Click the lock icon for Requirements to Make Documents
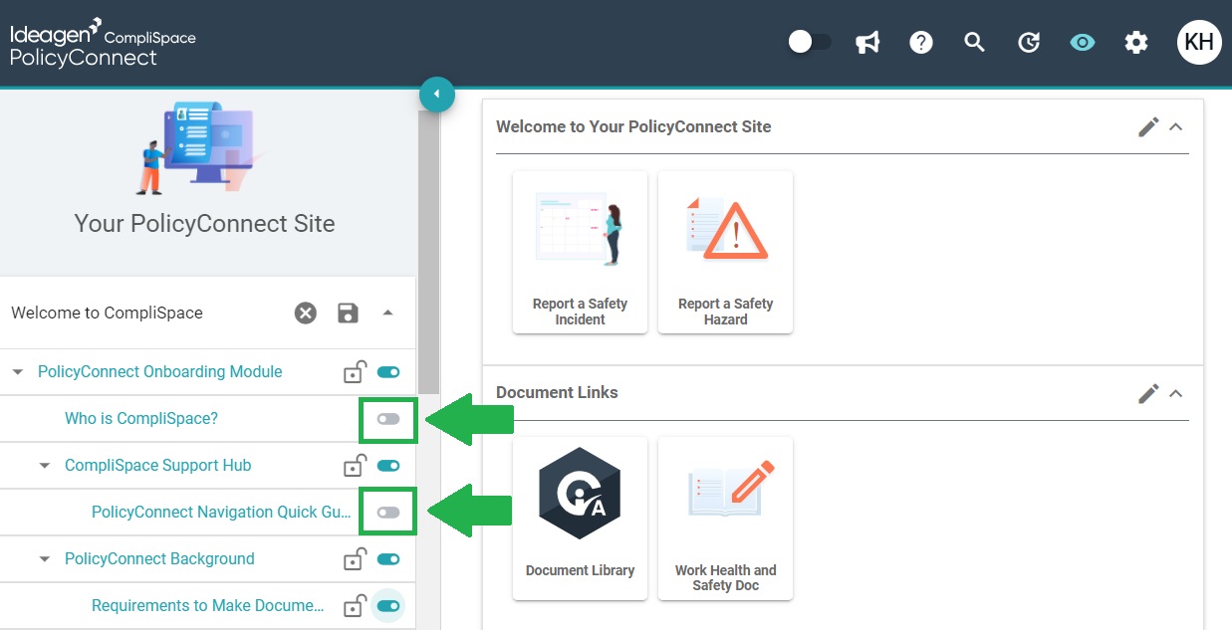This screenshot has height=630, width=1232. (355, 606)
